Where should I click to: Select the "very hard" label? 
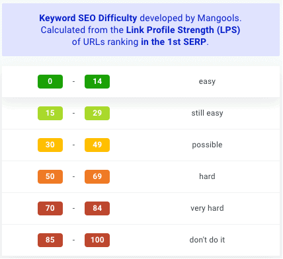207,208
